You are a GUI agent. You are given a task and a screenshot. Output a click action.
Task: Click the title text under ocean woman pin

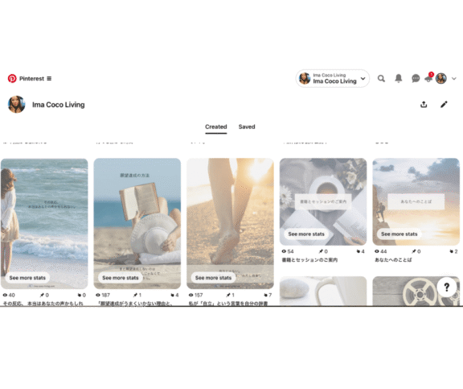coord(43,304)
